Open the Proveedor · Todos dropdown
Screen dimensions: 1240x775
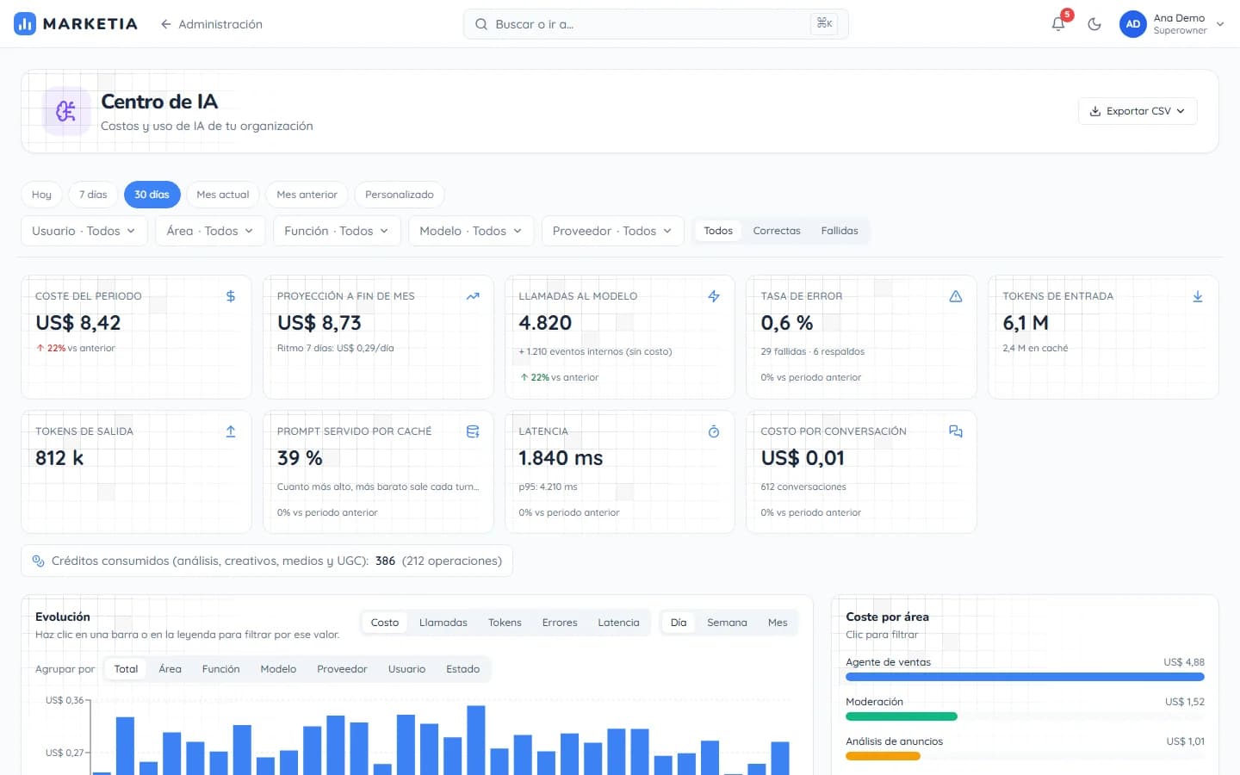pos(612,231)
